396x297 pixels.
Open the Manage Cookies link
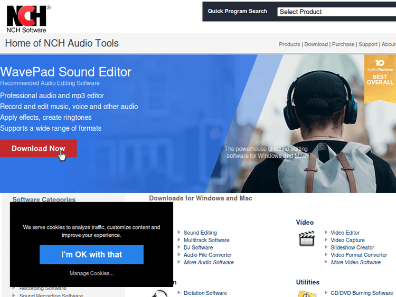coord(91,273)
